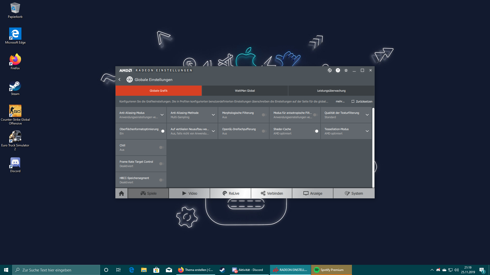The width and height of the screenshot is (490, 275).
Task: Click the back arrow beside Globale Einstellungen
Action: click(119, 80)
